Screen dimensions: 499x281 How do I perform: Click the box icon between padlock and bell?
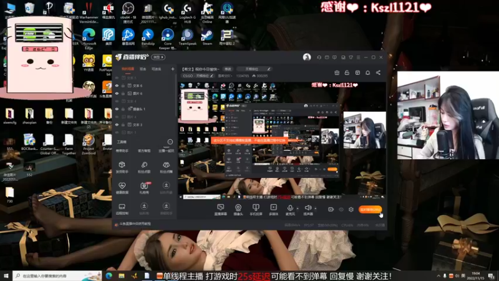pyautogui.click(x=357, y=72)
